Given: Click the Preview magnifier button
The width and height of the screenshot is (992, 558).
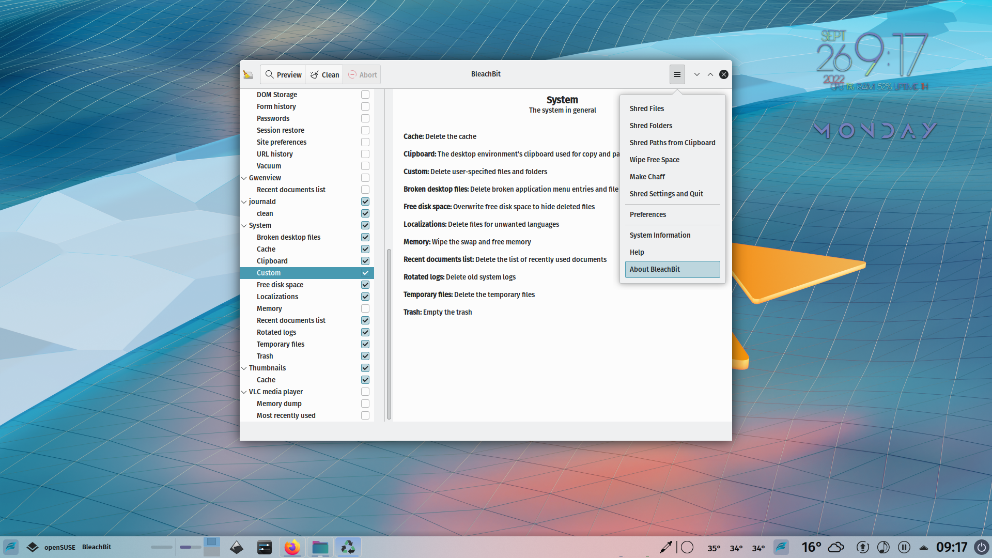Looking at the screenshot, I should [283, 74].
